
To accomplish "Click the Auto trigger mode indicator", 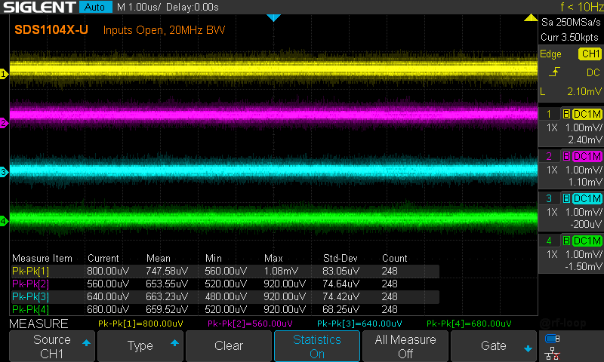I will pos(96,7).
